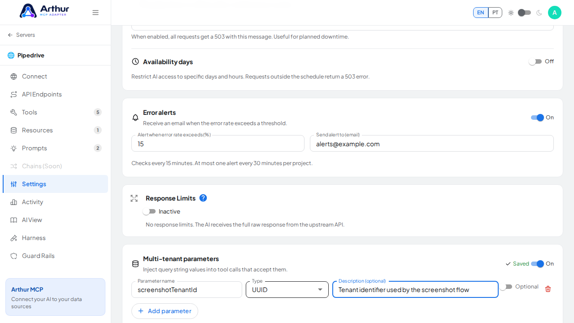Click the Parameter name field

click(187, 289)
